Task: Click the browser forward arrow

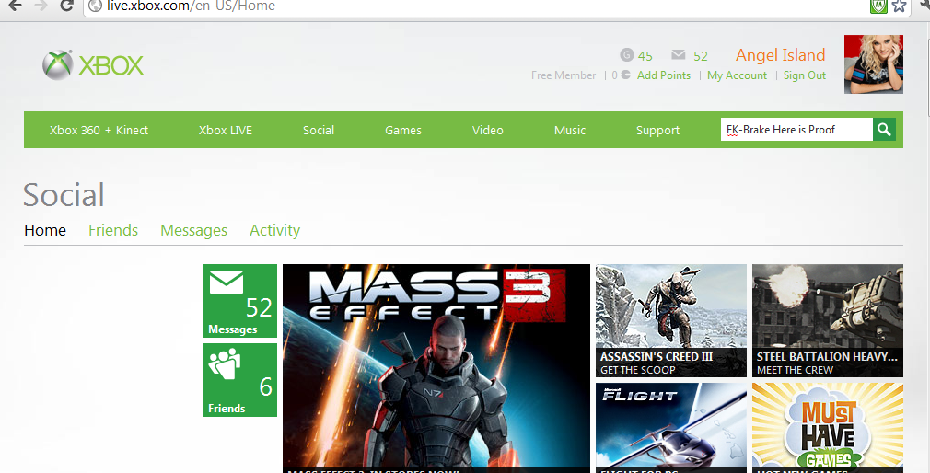Action: coord(41,6)
